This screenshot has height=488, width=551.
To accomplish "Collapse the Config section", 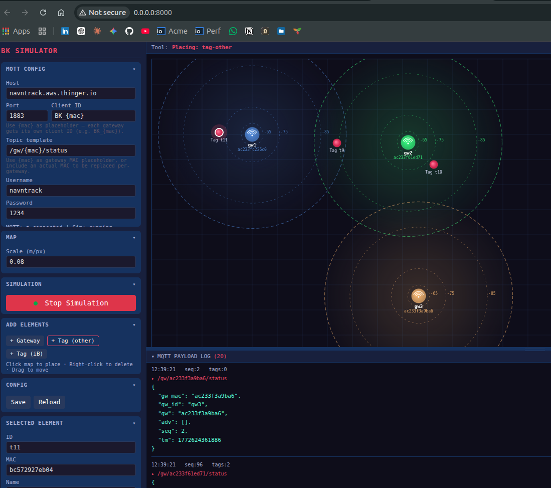I will tap(134, 385).
